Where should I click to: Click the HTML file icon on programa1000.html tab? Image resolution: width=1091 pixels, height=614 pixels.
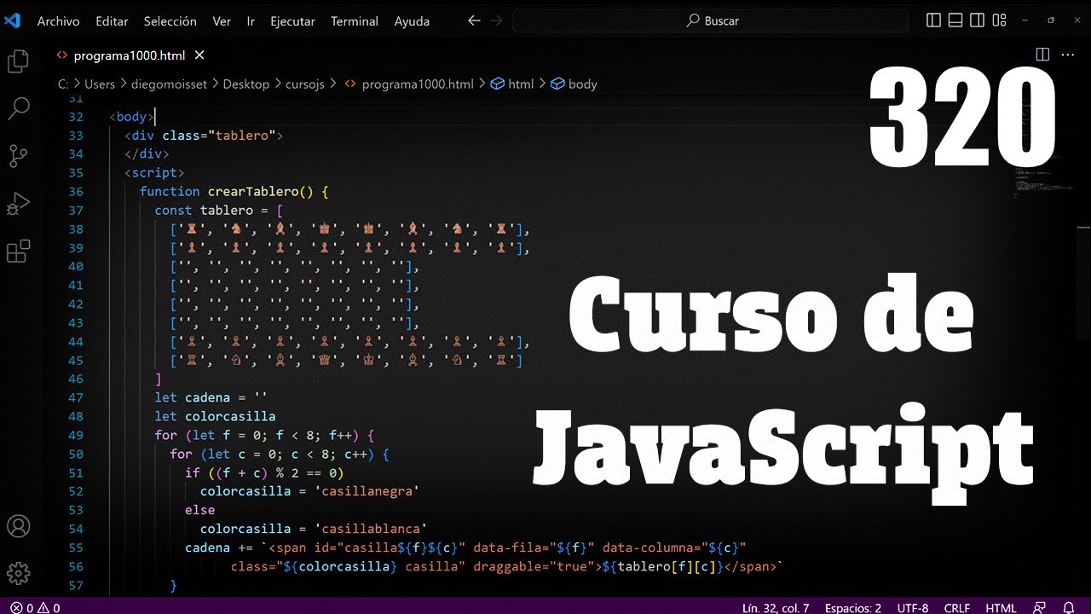[x=61, y=55]
